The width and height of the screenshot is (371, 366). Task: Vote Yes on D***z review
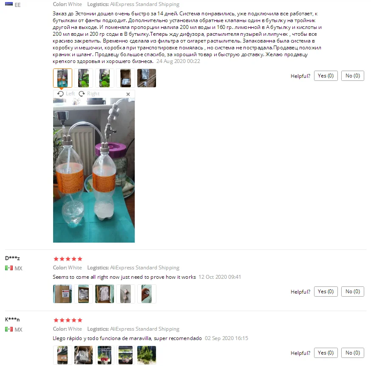(326, 292)
